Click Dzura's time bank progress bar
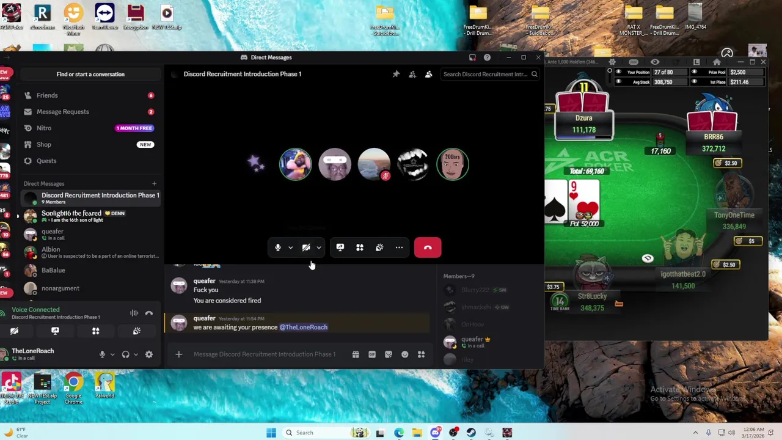This screenshot has height=440, width=782. tap(583, 137)
